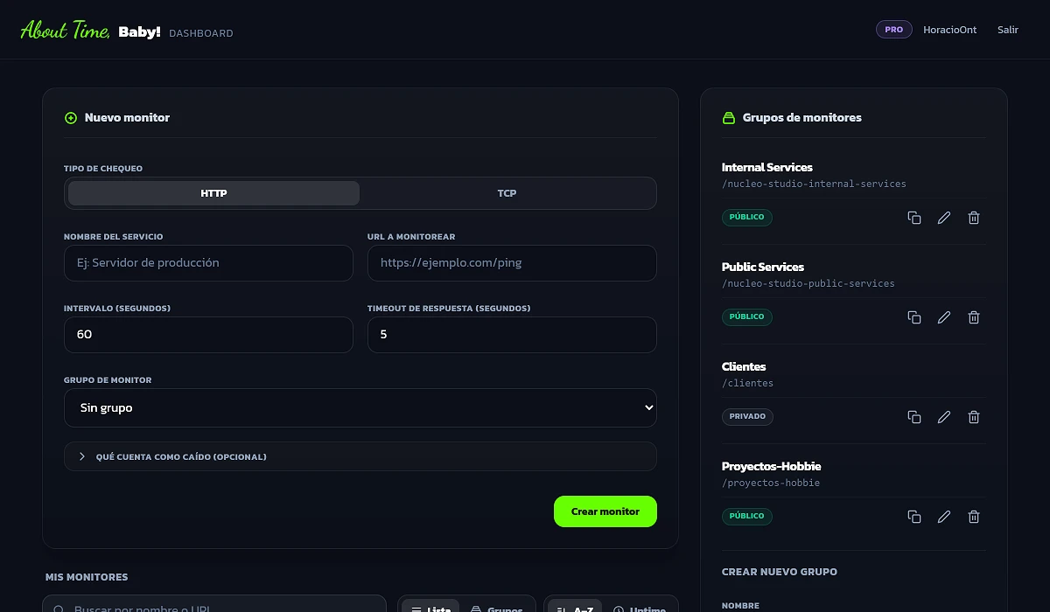Click the MIS MONITORES heading
Screen dimensions: 1050x612
[x=87, y=577]
